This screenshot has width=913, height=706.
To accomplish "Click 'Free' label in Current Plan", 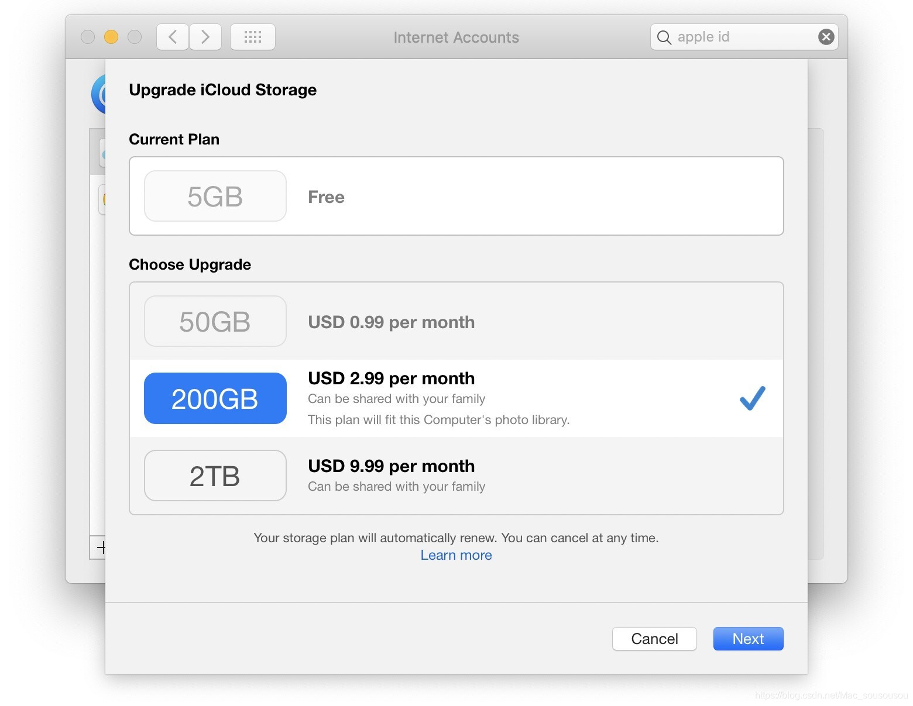I will [x=326, y=197].
